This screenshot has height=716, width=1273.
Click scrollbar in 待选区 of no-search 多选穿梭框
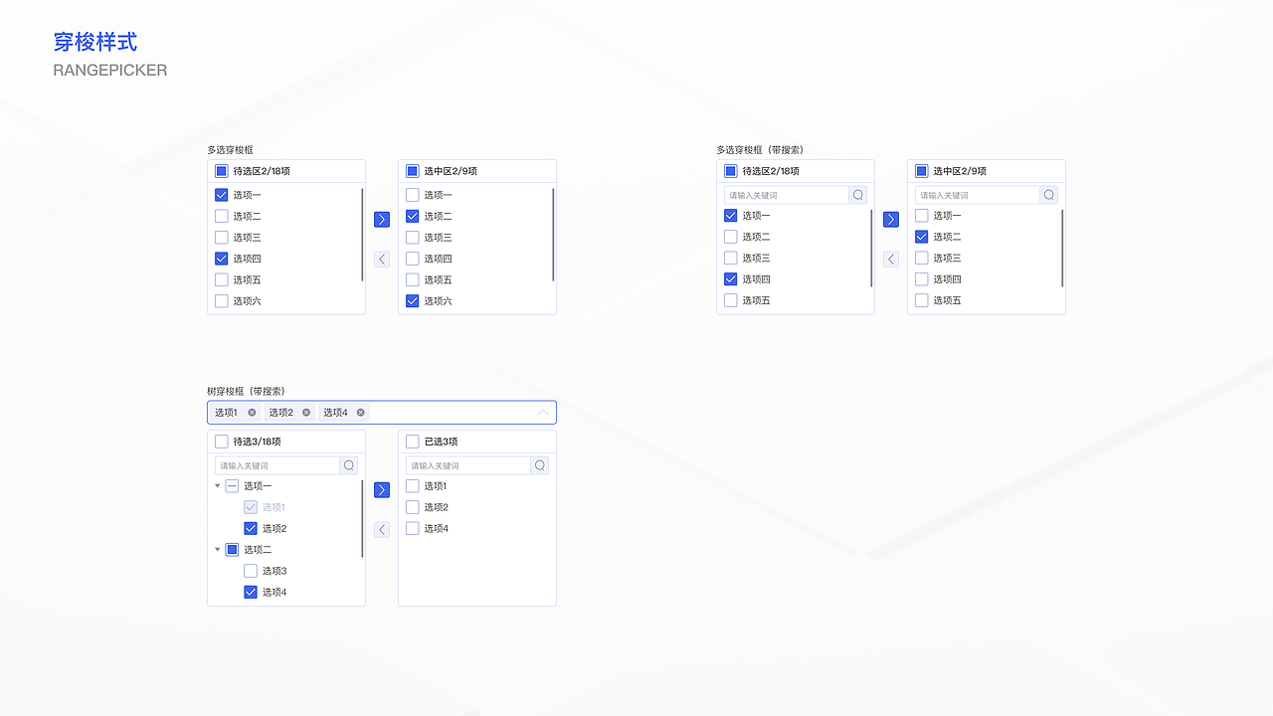[362, 235]
